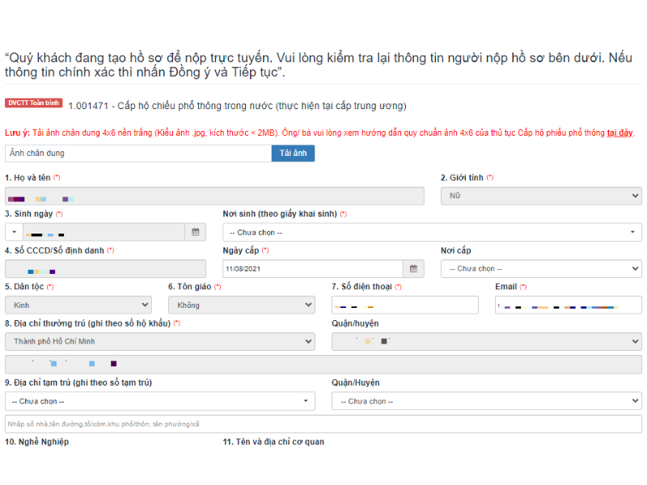Click the Ảnh chân dung file field
This screenshot has width=647, height=485.
coord(137,154)
